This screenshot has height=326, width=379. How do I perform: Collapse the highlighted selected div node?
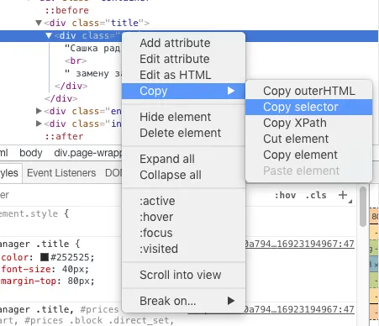tap(49, 35)
